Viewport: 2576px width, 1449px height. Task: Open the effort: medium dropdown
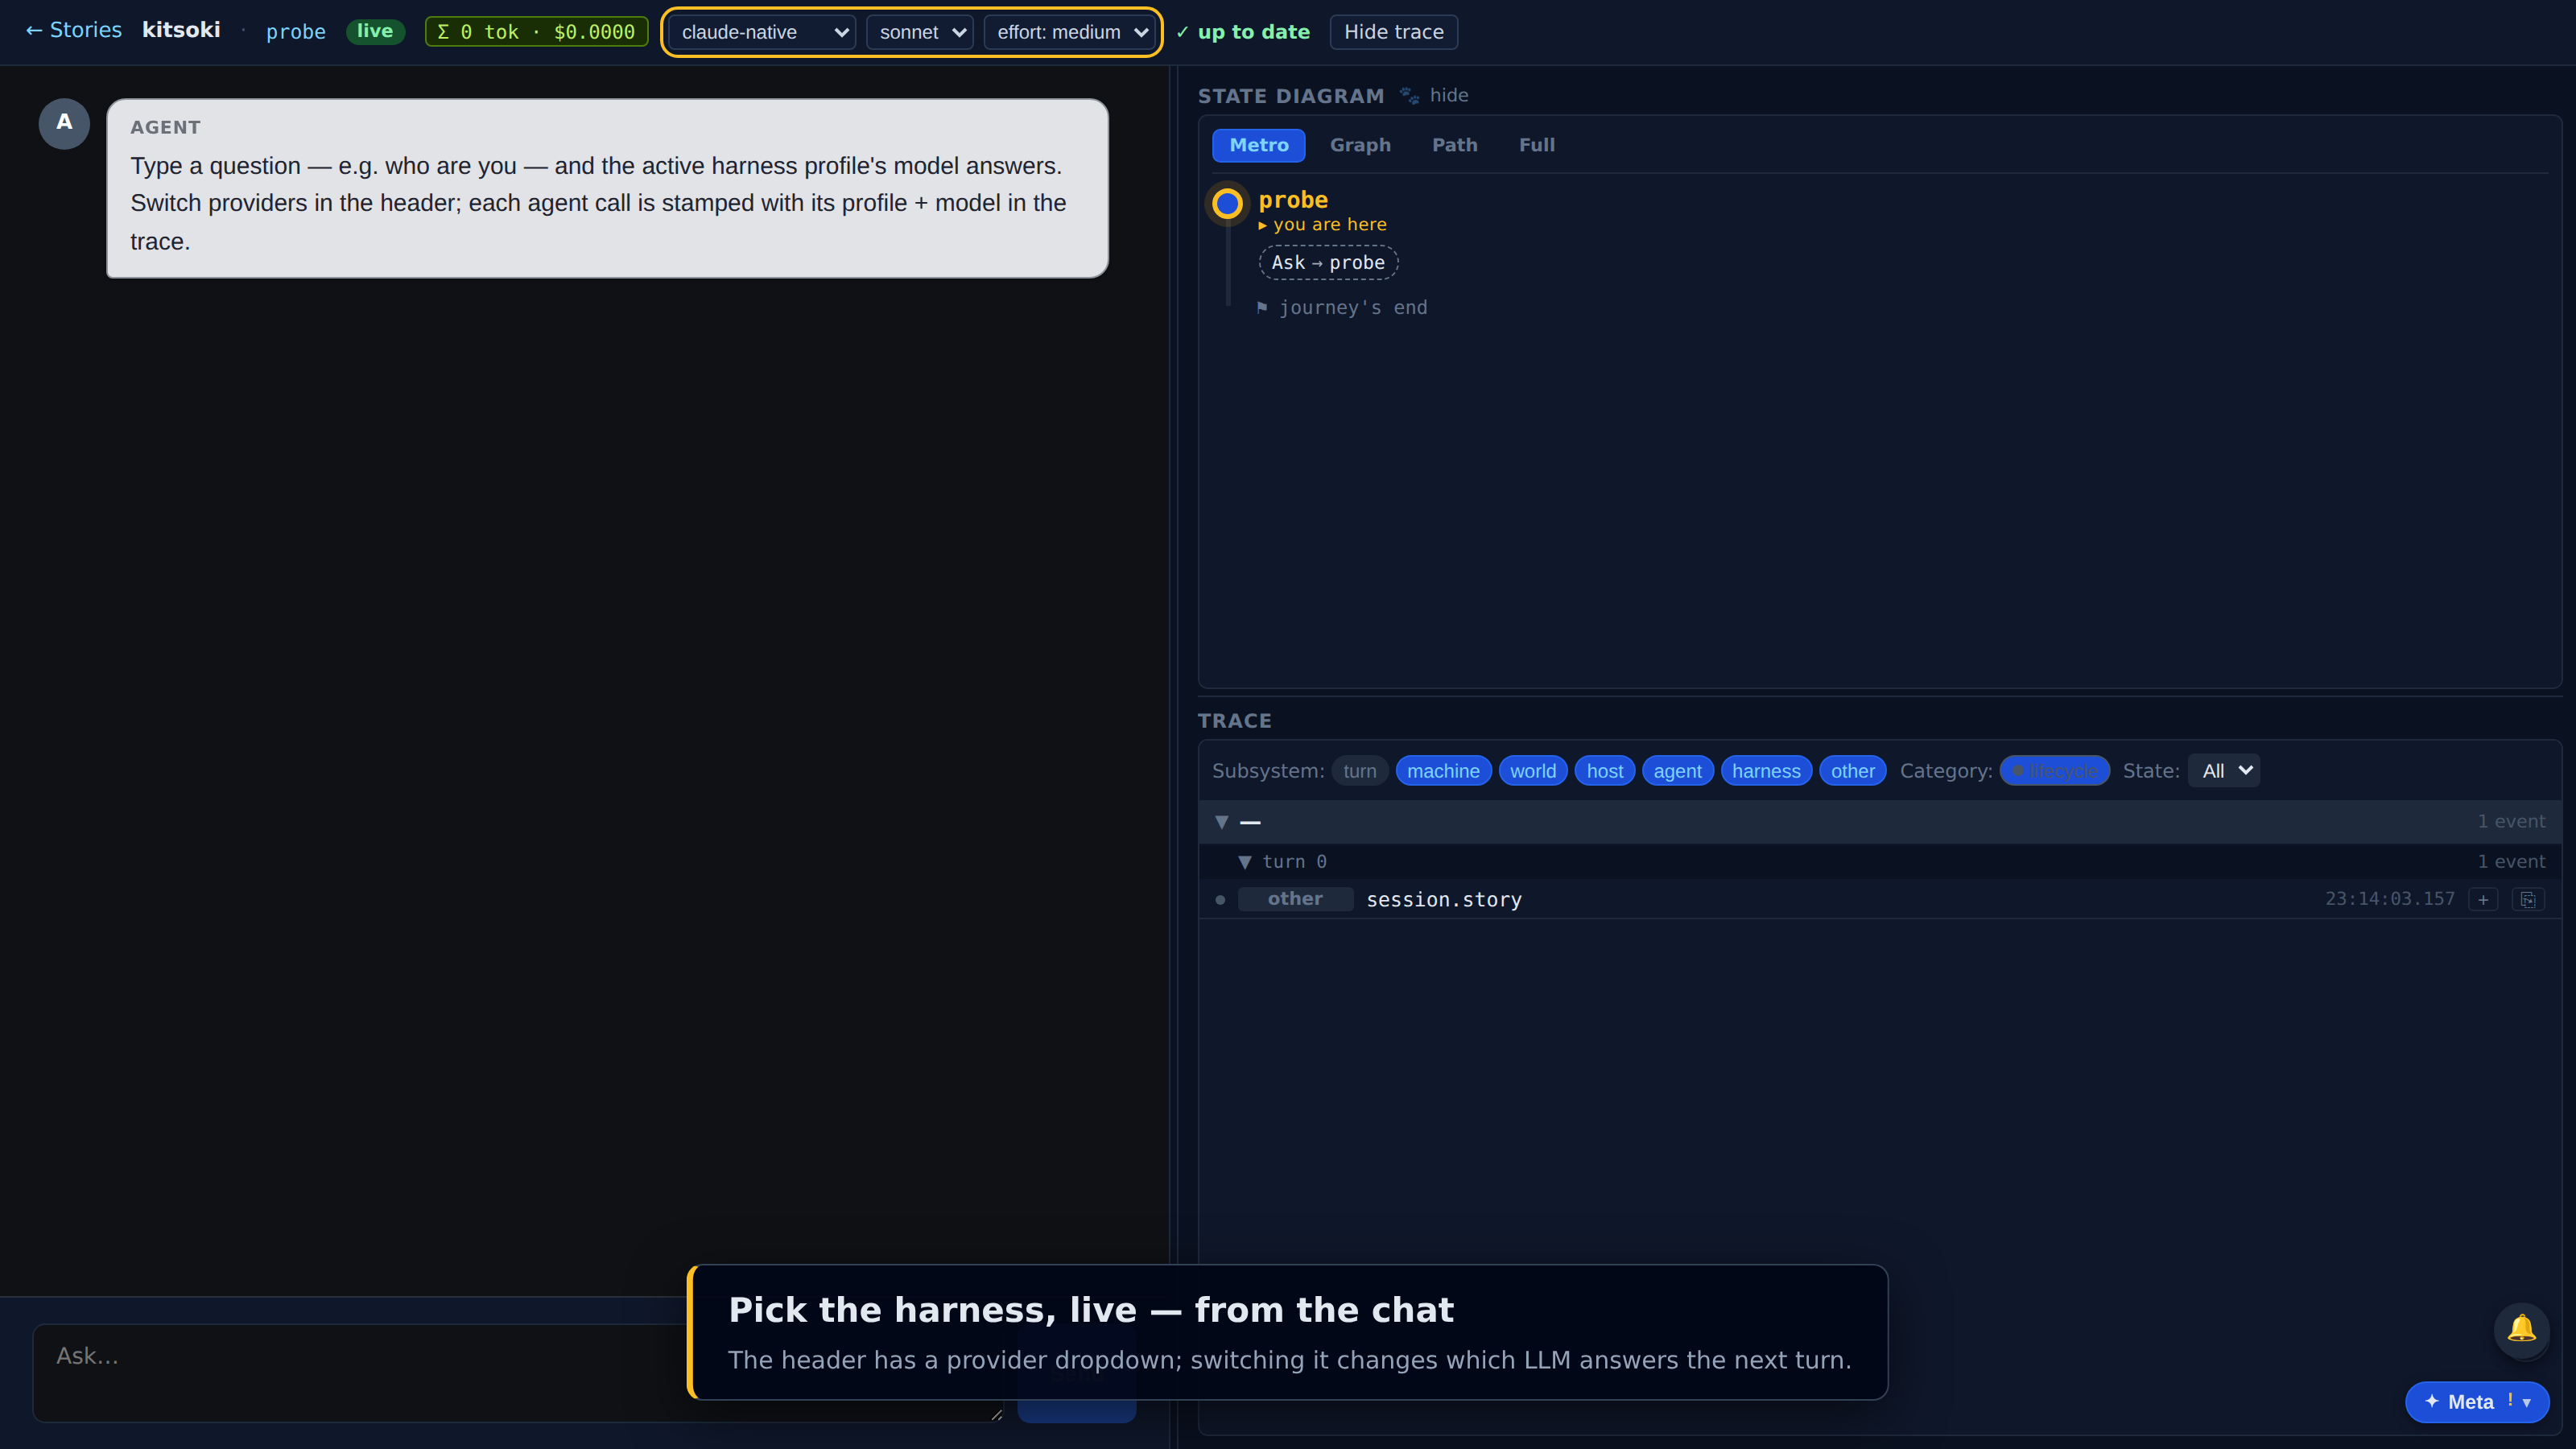(1069, 32)
